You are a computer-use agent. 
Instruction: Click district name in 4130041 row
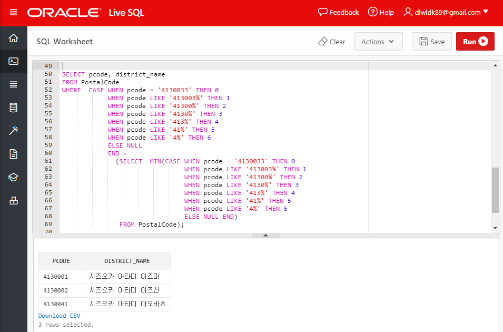tap(127, 304)
